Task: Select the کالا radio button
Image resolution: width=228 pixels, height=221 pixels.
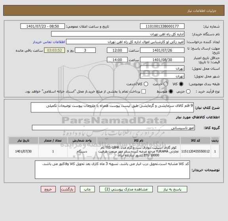Action: (181, 84)
